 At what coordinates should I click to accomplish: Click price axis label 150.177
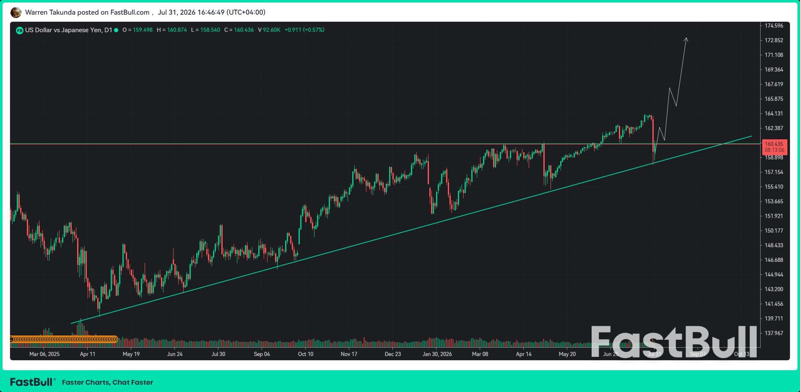pos(774,231)
